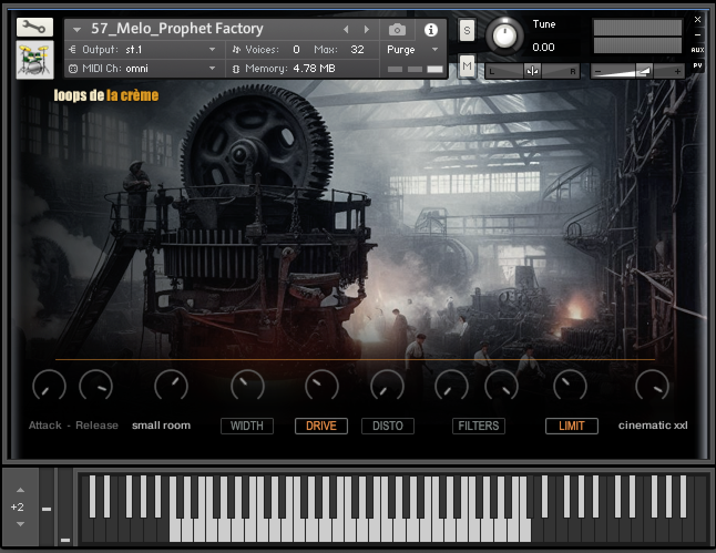Navigate to the next preset with the arrow

366,29
